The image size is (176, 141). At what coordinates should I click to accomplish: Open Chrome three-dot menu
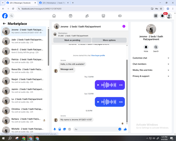click(173, 9)
